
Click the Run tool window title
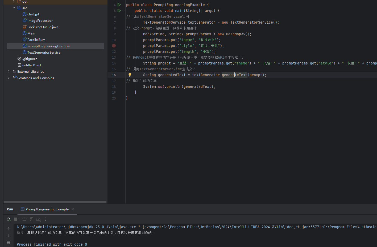click(x=10, y=209)
